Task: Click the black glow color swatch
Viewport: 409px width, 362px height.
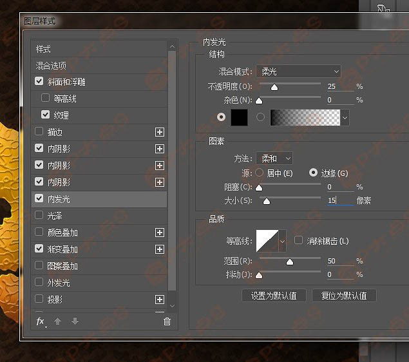Action: tap(239, 117)
